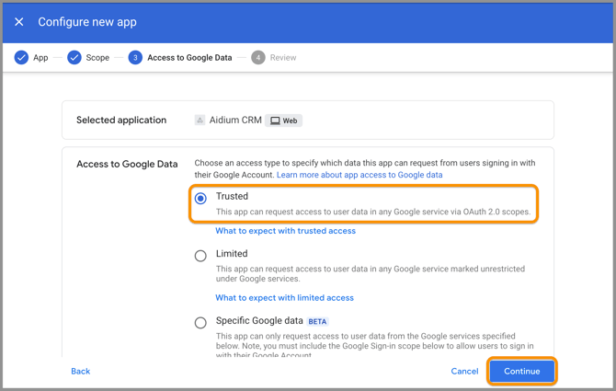
Task: Click the Trusted option description text
Action: pyautogui.click(x=373, y=212)
